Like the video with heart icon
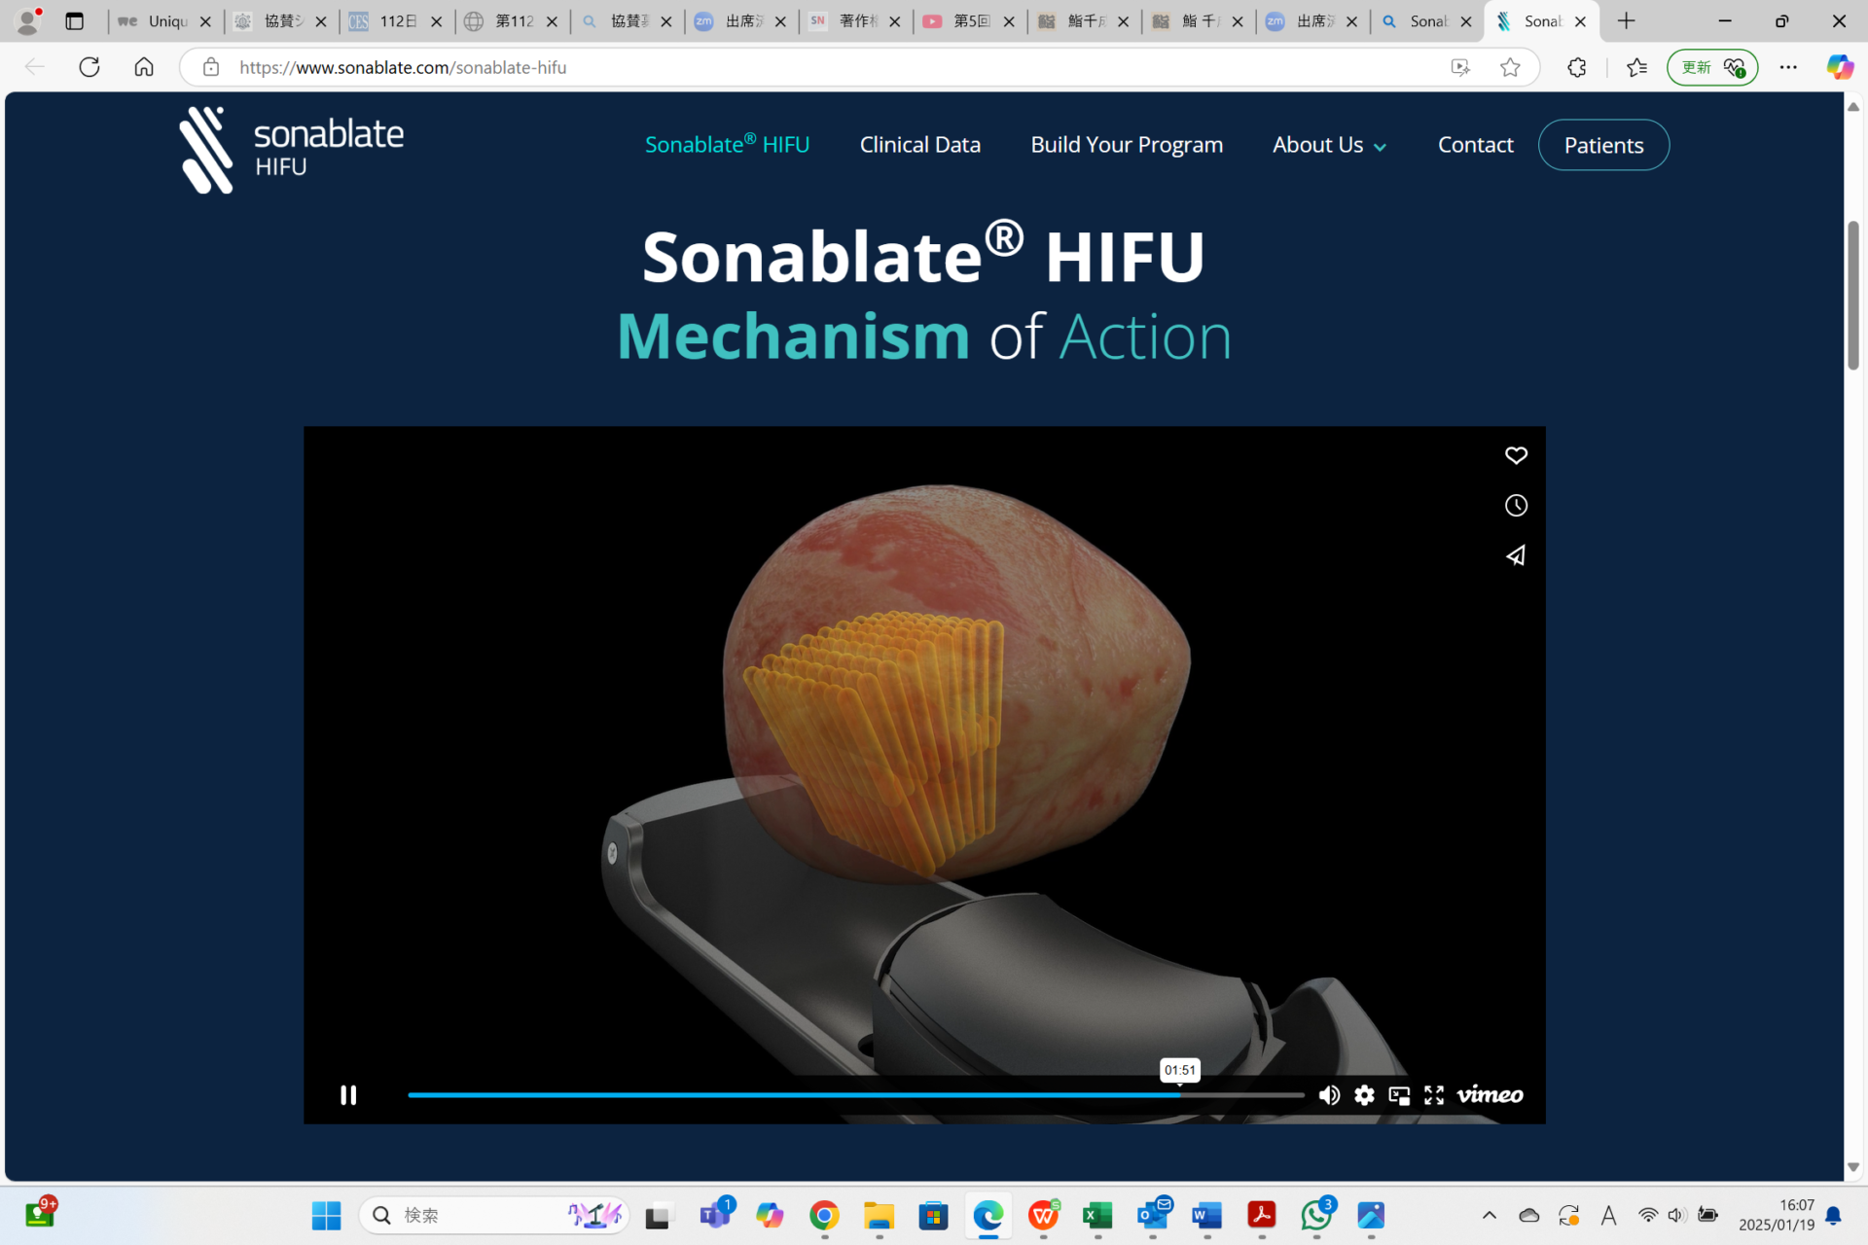This screenshot has height=1245, width=1868. point(1516,455)
